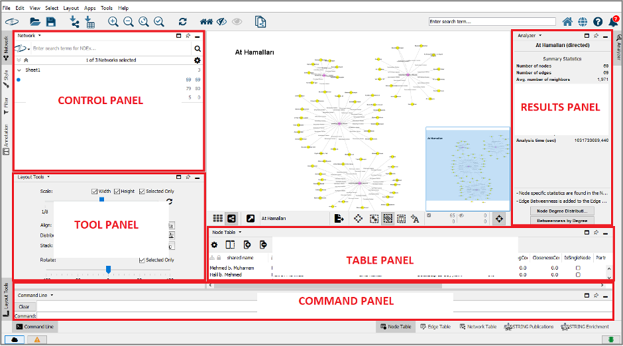
Task: Zoom out of the network view
Action: click(129, 22)
